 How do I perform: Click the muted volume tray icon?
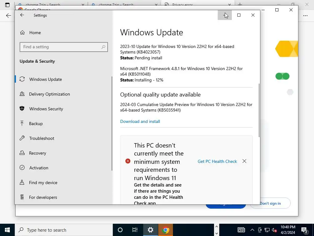pyautogui.click(x=274, y=230)
